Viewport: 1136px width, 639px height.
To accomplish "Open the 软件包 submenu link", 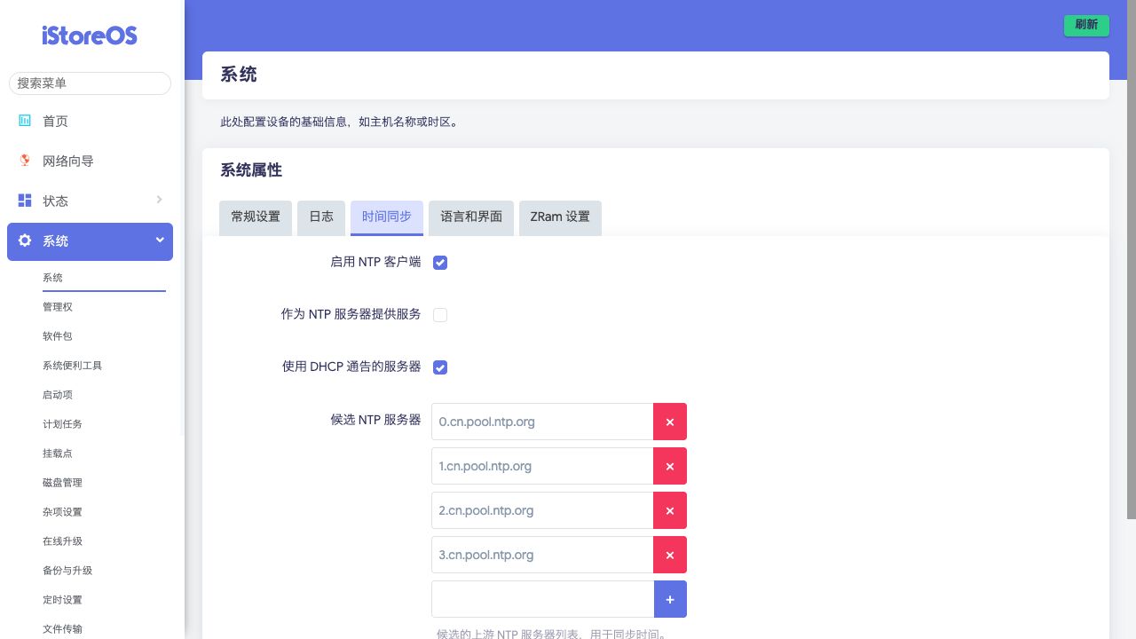I will (x=58, y=336).
